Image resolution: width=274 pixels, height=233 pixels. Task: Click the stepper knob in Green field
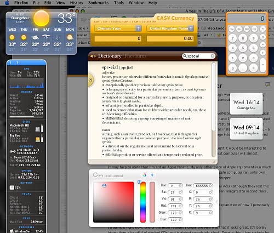[x=180, y=213]
